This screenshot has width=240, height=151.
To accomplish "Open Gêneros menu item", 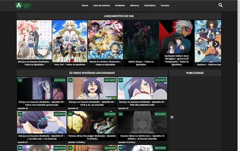I will pyautogui.click(x=135, y=5).
